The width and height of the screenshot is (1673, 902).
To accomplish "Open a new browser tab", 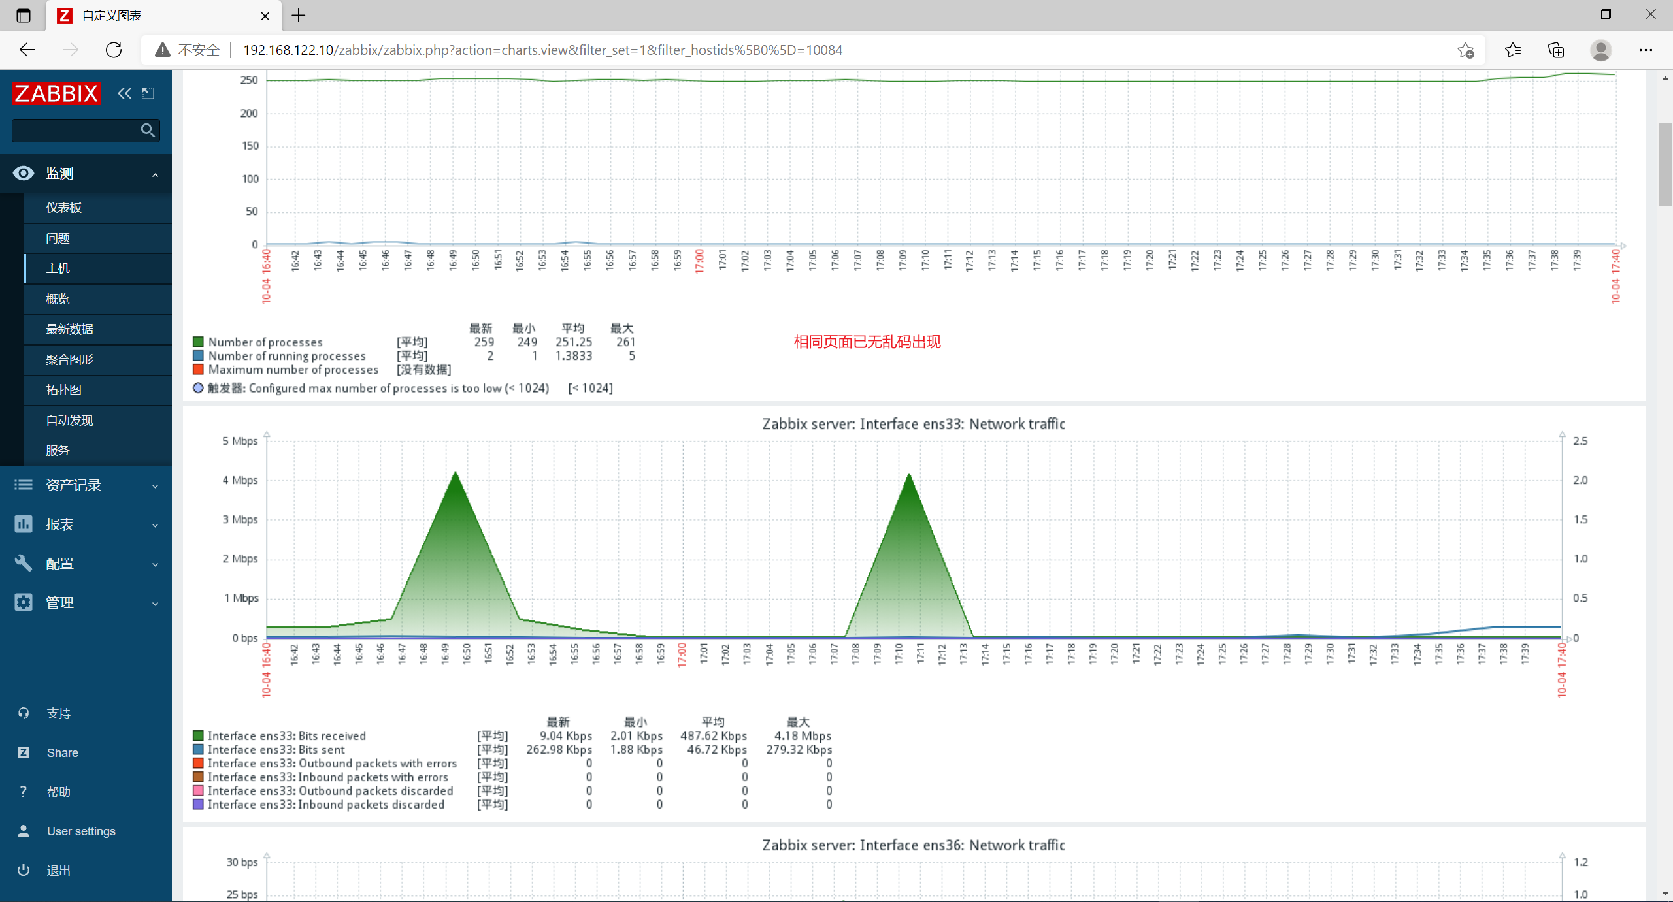I will click(x=299, y=15).
